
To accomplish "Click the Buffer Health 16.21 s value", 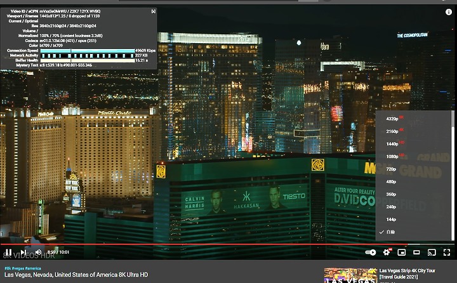I will pos(142,60).
